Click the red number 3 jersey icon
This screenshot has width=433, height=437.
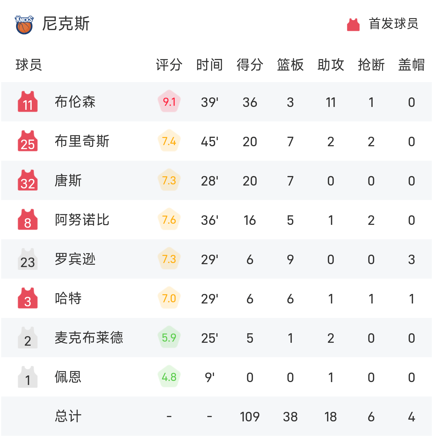28,298
